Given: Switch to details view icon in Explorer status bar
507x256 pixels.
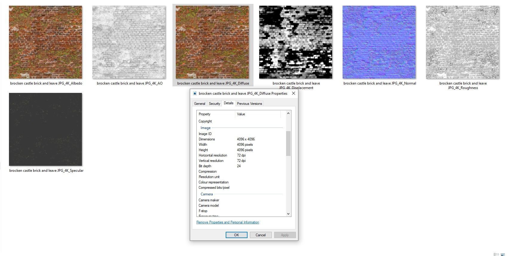Looking at the screenshot, I should pyautogui.click(x=496, y=255).
